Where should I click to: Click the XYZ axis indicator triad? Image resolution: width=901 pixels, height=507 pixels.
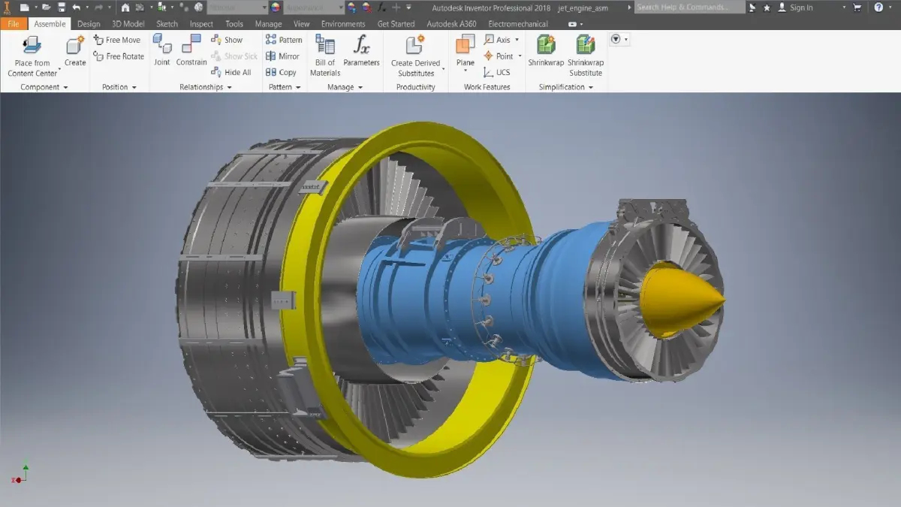tap(21, 473)
